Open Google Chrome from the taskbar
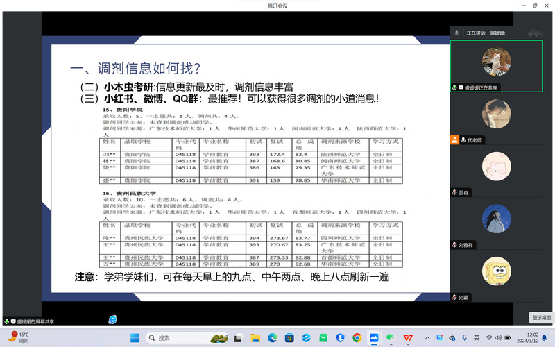Screen dimensions: 555x347 point(357,337)
